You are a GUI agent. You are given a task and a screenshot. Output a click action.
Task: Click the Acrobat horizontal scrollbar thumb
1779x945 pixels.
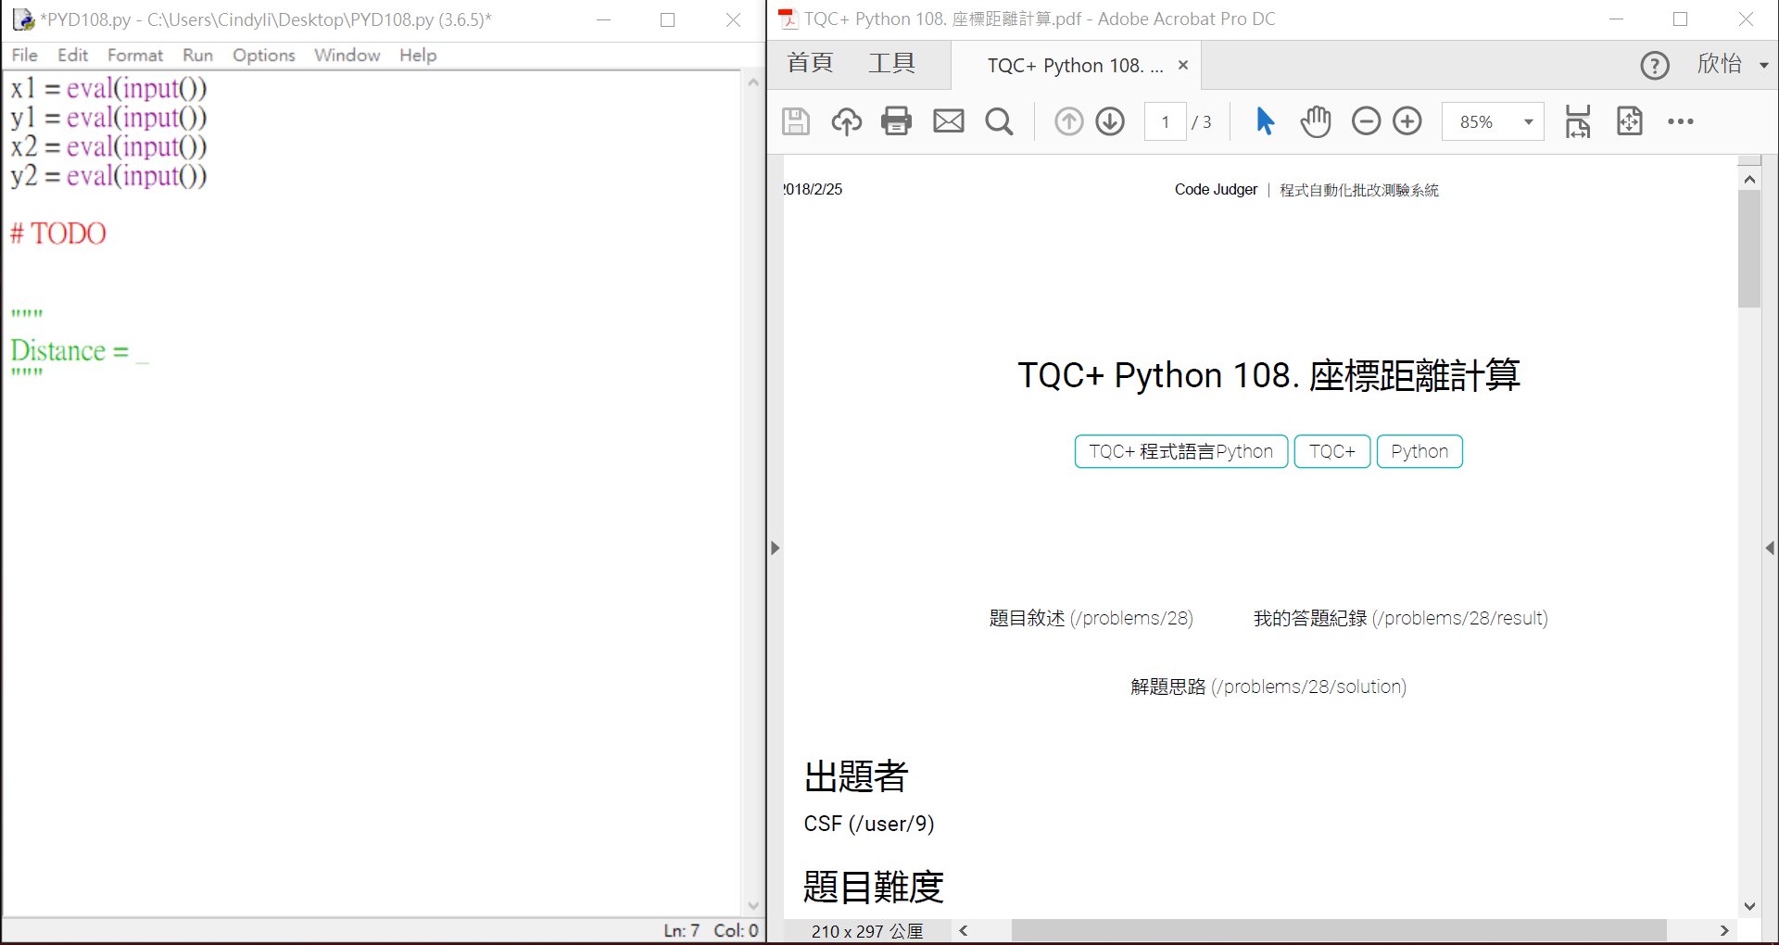1339,930
